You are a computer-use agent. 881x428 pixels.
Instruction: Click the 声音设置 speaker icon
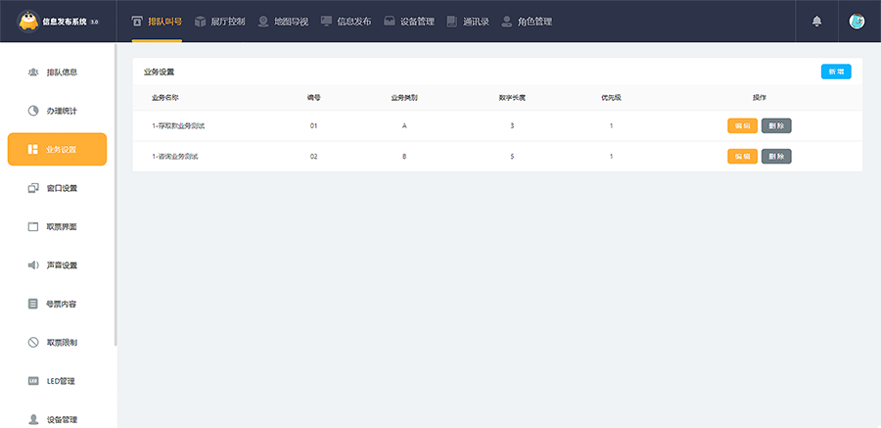coord(33,264)
